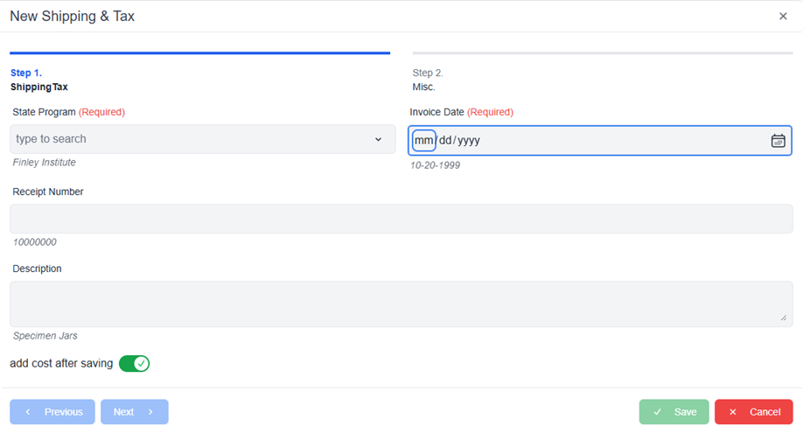Grab the Description textarea resize handle
This screenshot has height=440, width=803.
pyautogui.click(x=784, y=318)
